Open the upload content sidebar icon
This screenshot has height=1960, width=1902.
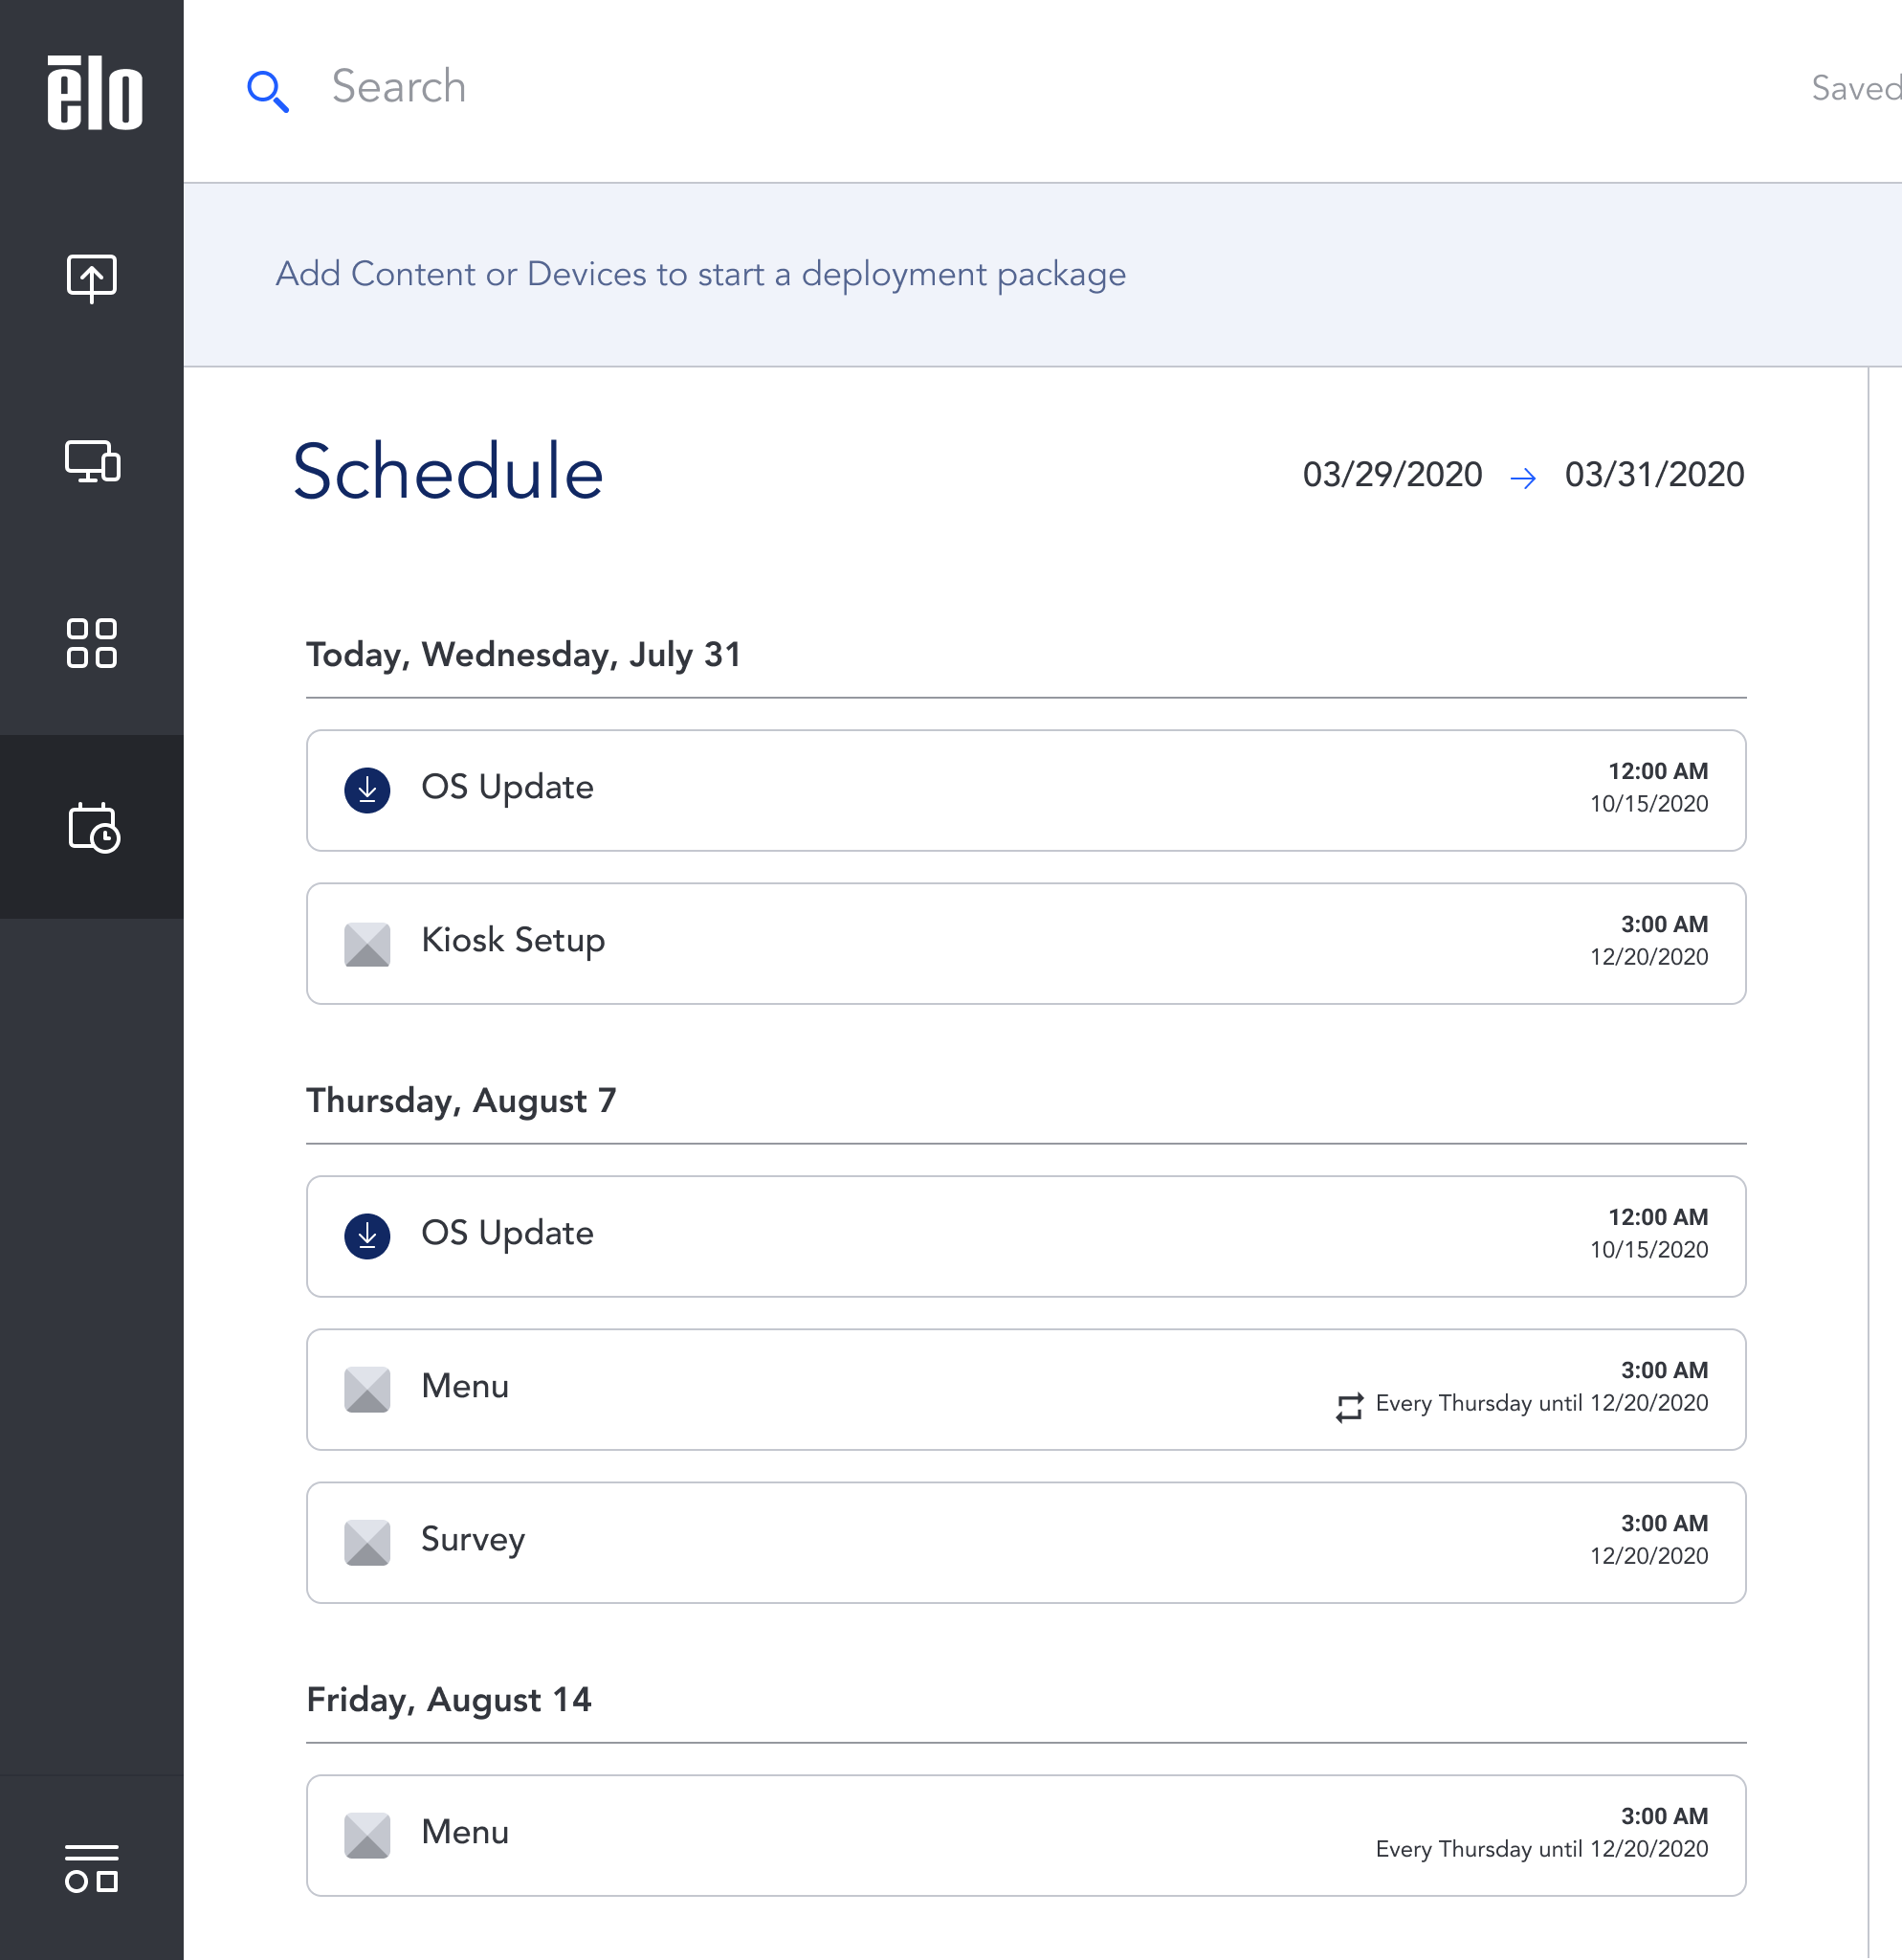tap(92, 277)
